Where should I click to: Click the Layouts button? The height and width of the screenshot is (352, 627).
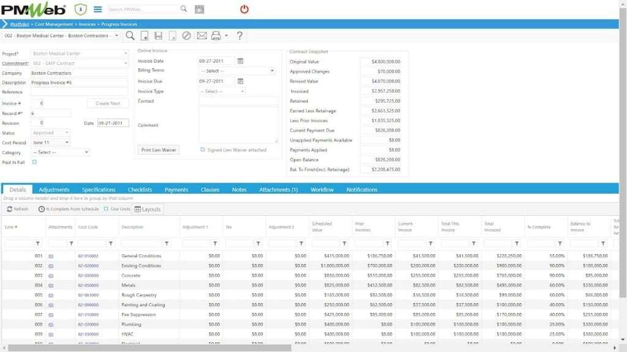click(148, 209)
